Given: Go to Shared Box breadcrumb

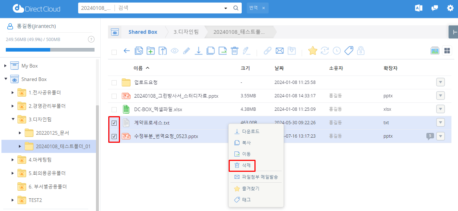Looking at the screenshot, I should [142, 32].
